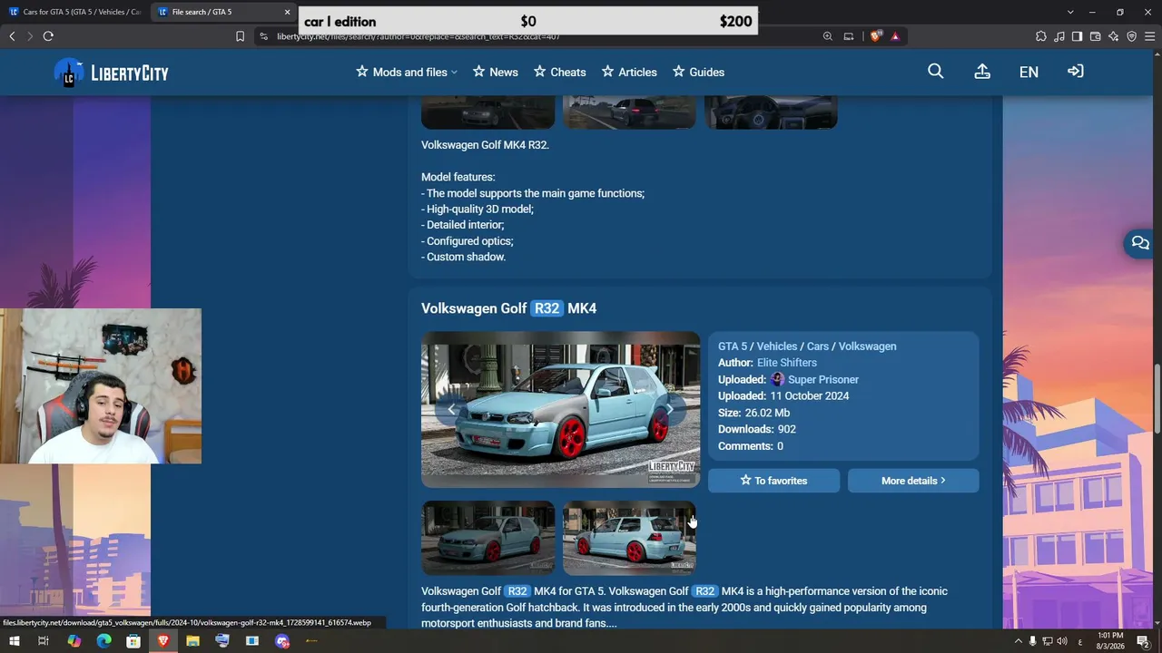
Task: Select the first thumbnail under Golf R32 MK4
Action: [488, 538]
